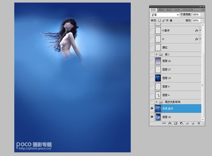Select the 图层 26 gradient thumbnail
Viewport: 212px width, 156px height.
tap(158, 61)
